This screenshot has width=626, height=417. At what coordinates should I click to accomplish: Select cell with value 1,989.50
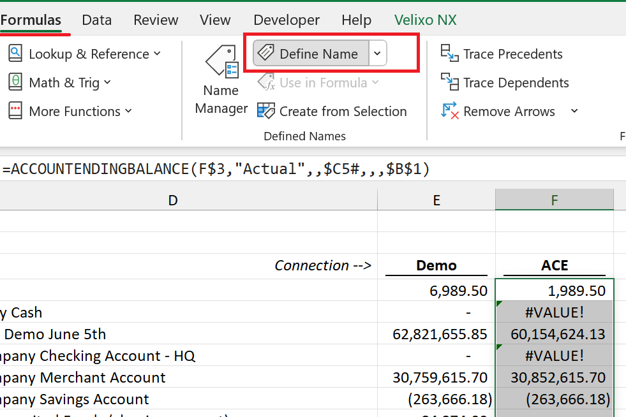click(555, 290)
